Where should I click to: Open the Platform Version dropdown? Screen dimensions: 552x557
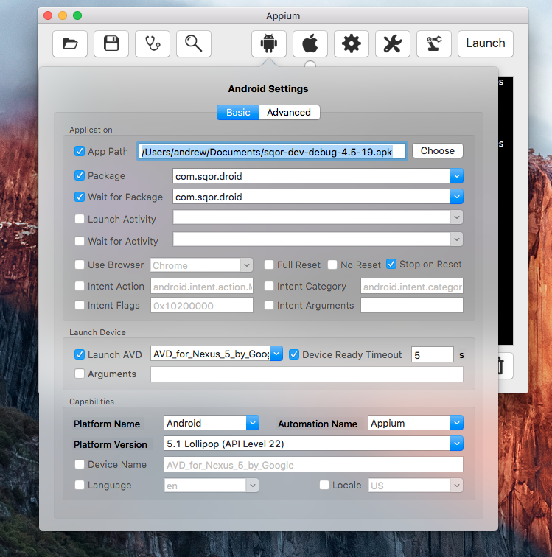tap(457, 444)
